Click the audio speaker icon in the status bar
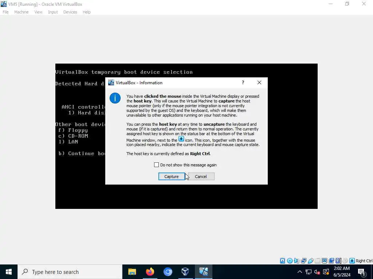Viewport: 373px width, 279px height. [297, 261]
